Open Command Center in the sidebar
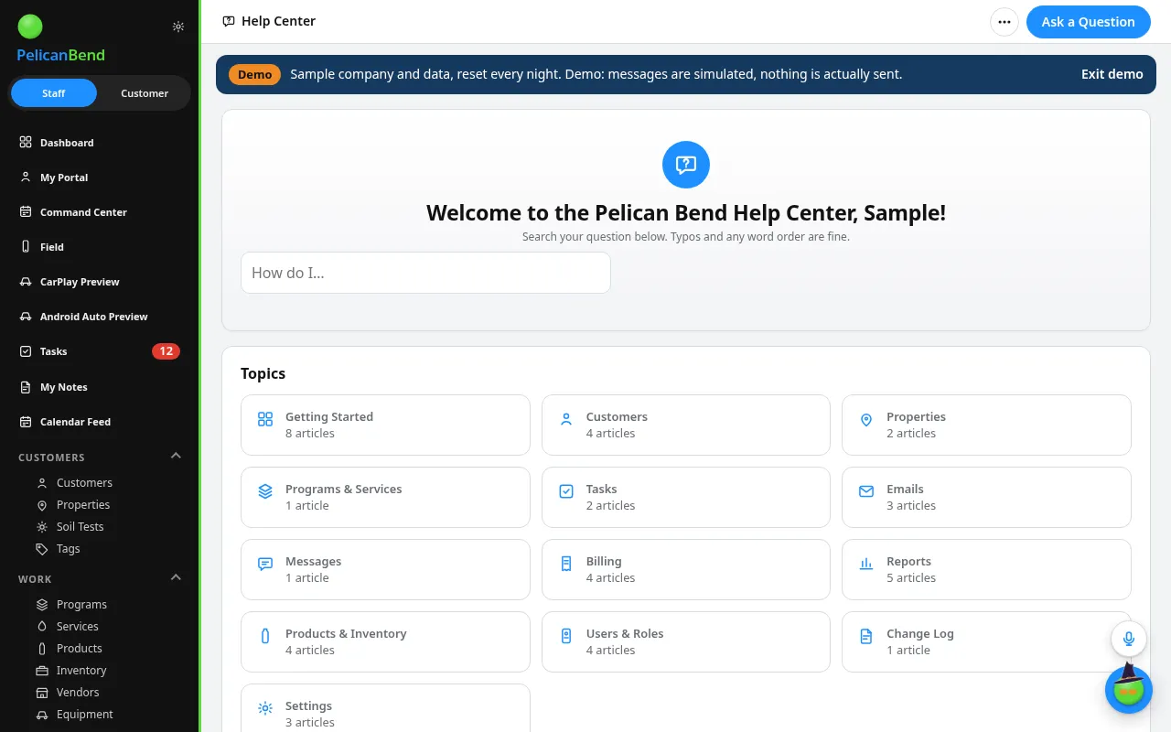This screenshot has height=732, width=1171. click(100, 212)
